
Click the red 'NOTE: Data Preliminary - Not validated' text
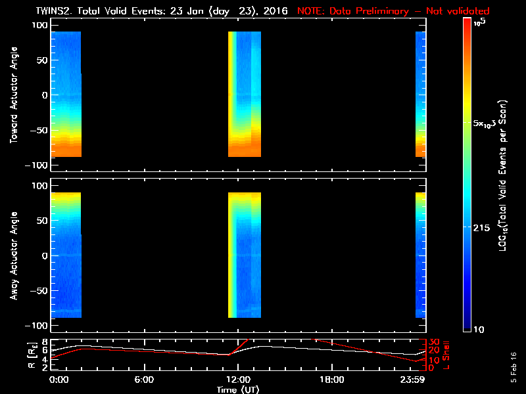coord(393,11)
